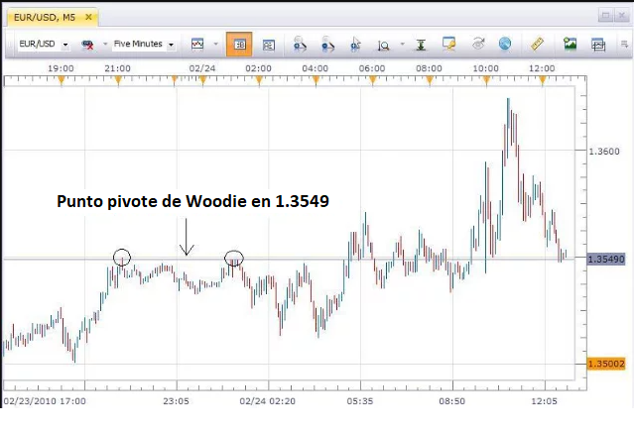Open the toolbar overflow options arrow

click(x=624, y=44)
